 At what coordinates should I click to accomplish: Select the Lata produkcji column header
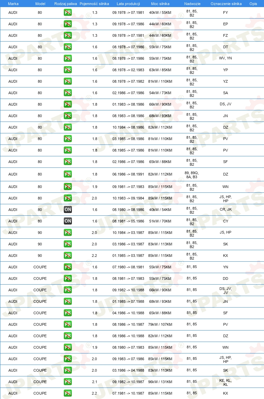click(x=128, y=4)
